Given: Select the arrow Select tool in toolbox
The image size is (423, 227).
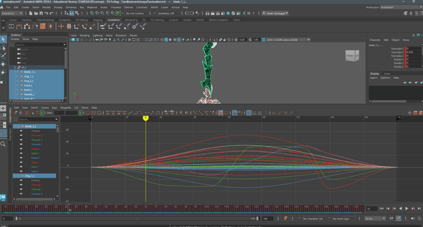Looking at the screenshot, I should (3, 39).
